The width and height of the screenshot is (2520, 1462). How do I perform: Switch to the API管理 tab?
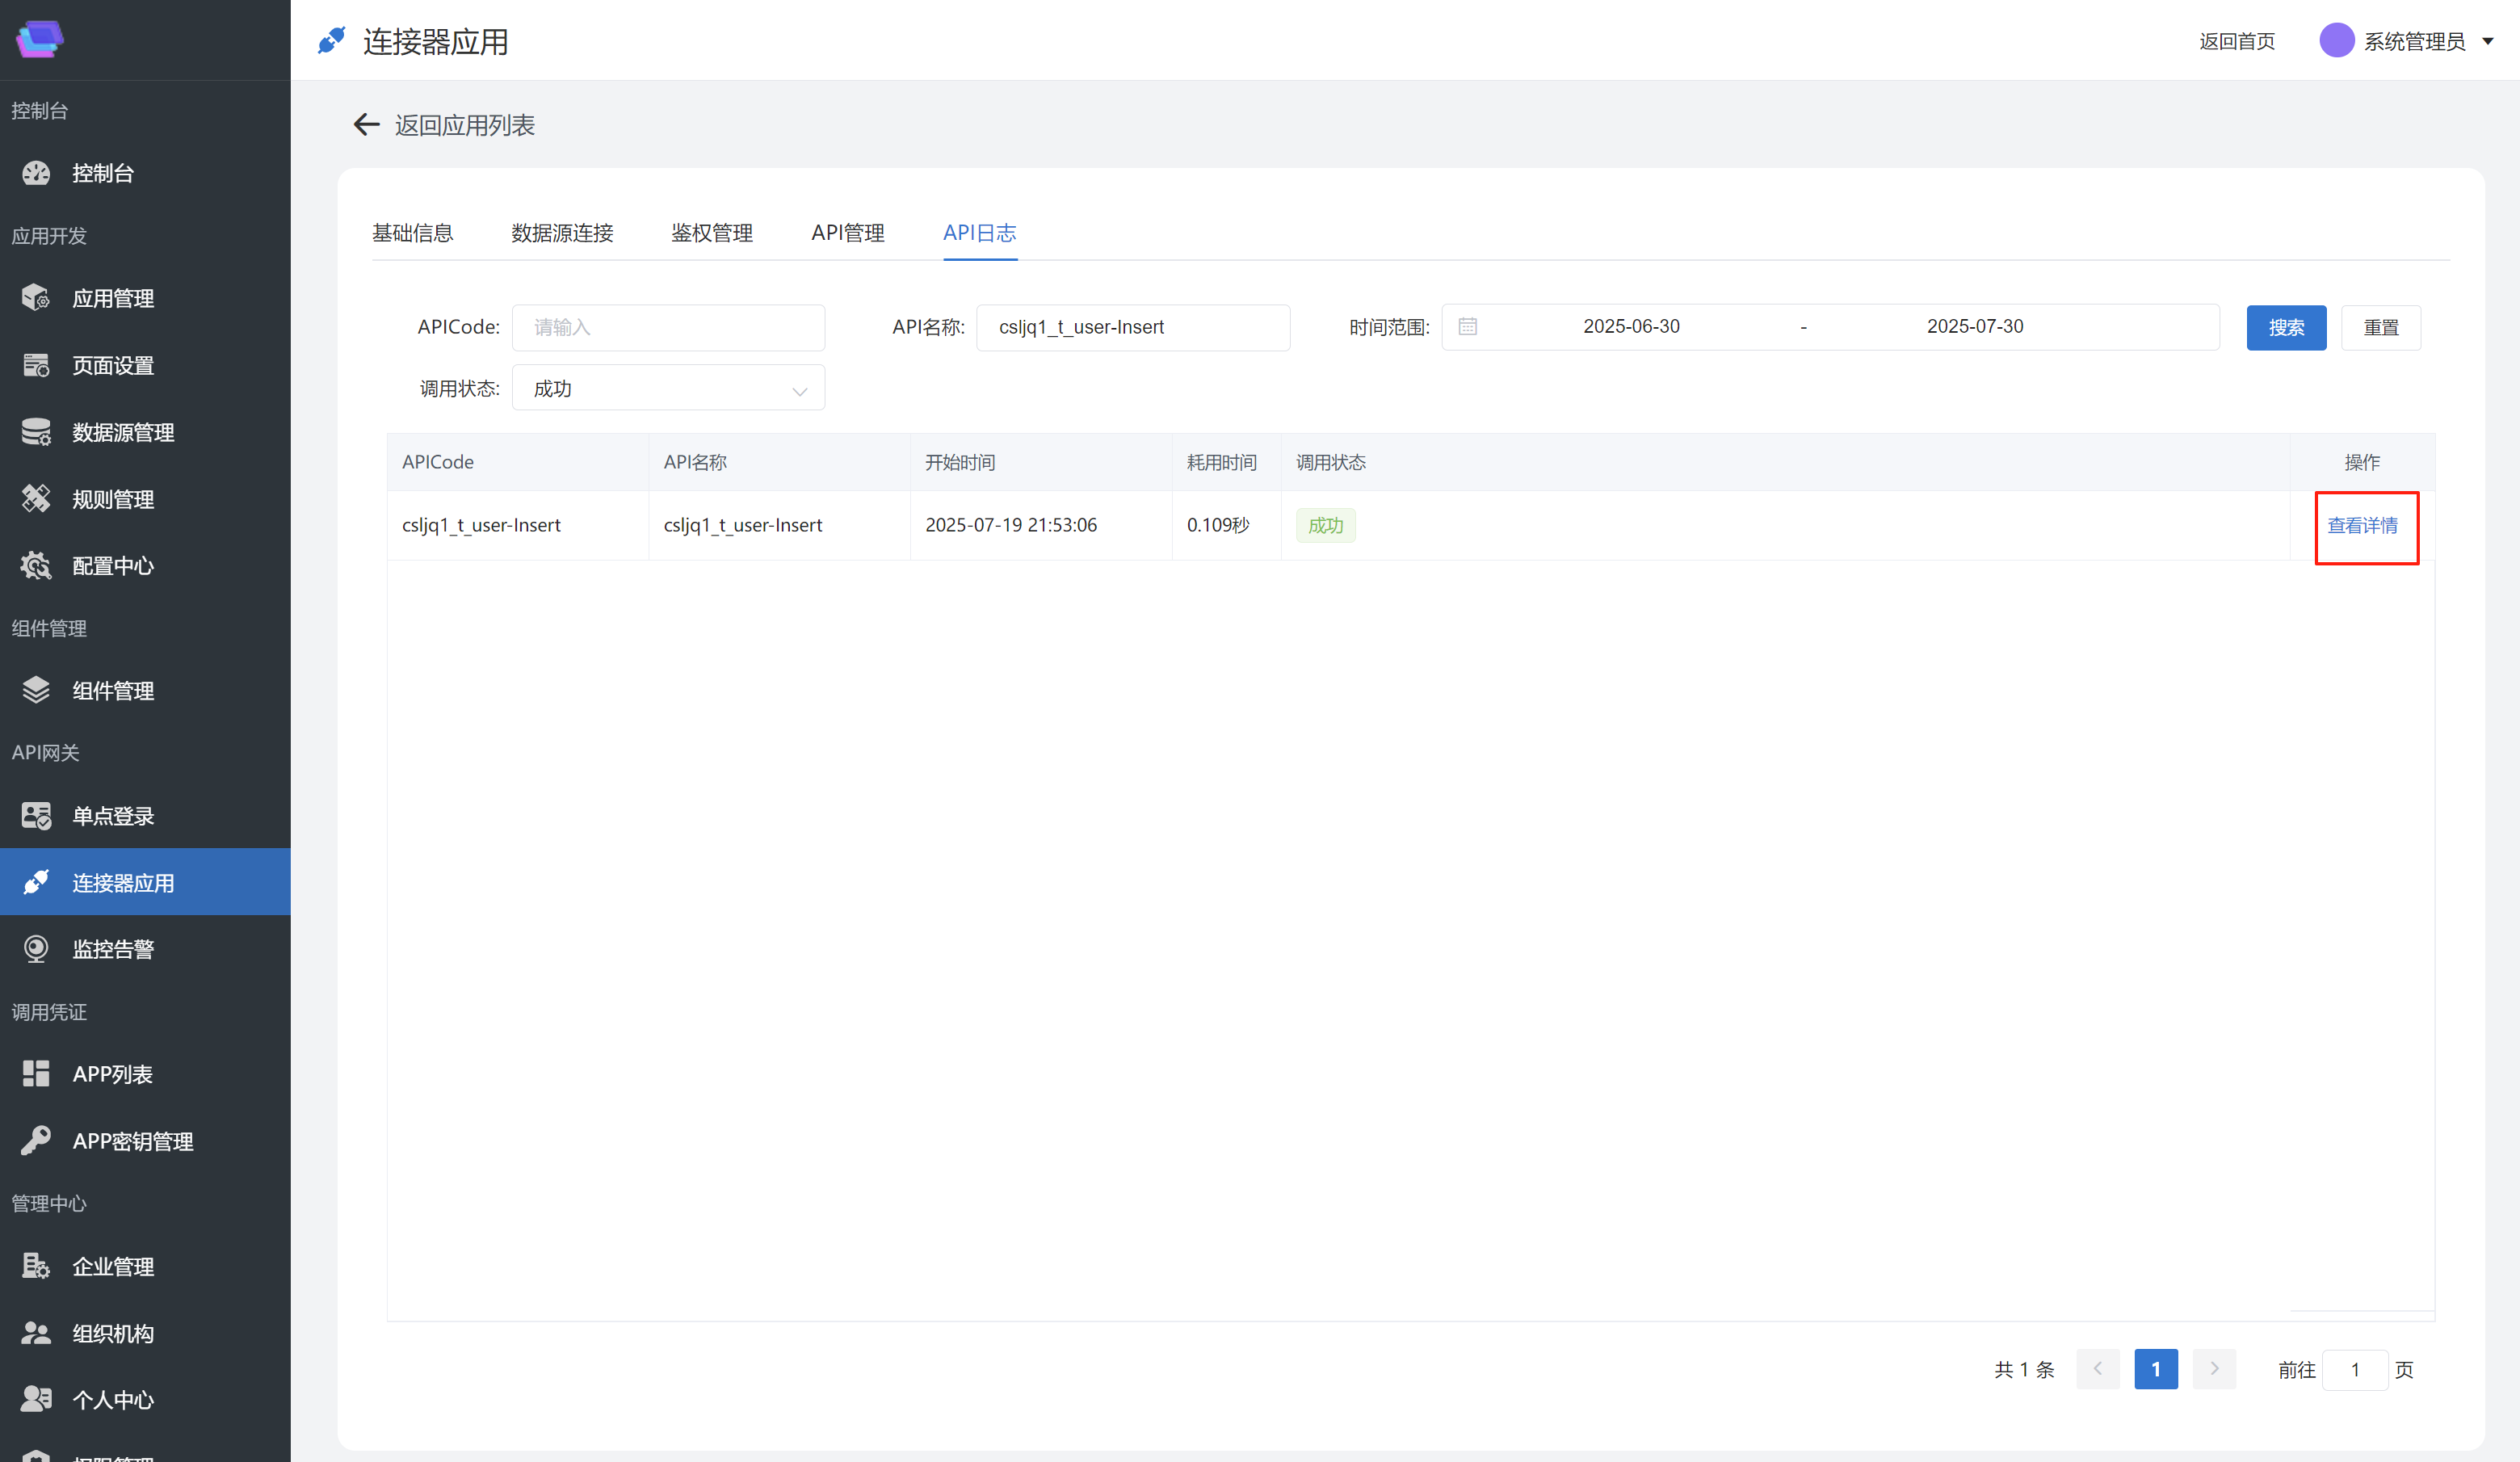[847, 233]
